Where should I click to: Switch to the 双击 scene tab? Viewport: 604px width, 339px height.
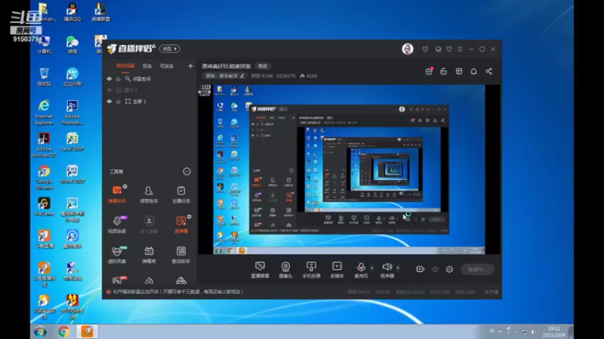[147, 66]
